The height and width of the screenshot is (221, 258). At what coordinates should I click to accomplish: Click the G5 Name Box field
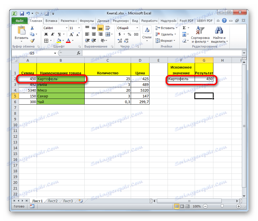(x=32, y=53)
